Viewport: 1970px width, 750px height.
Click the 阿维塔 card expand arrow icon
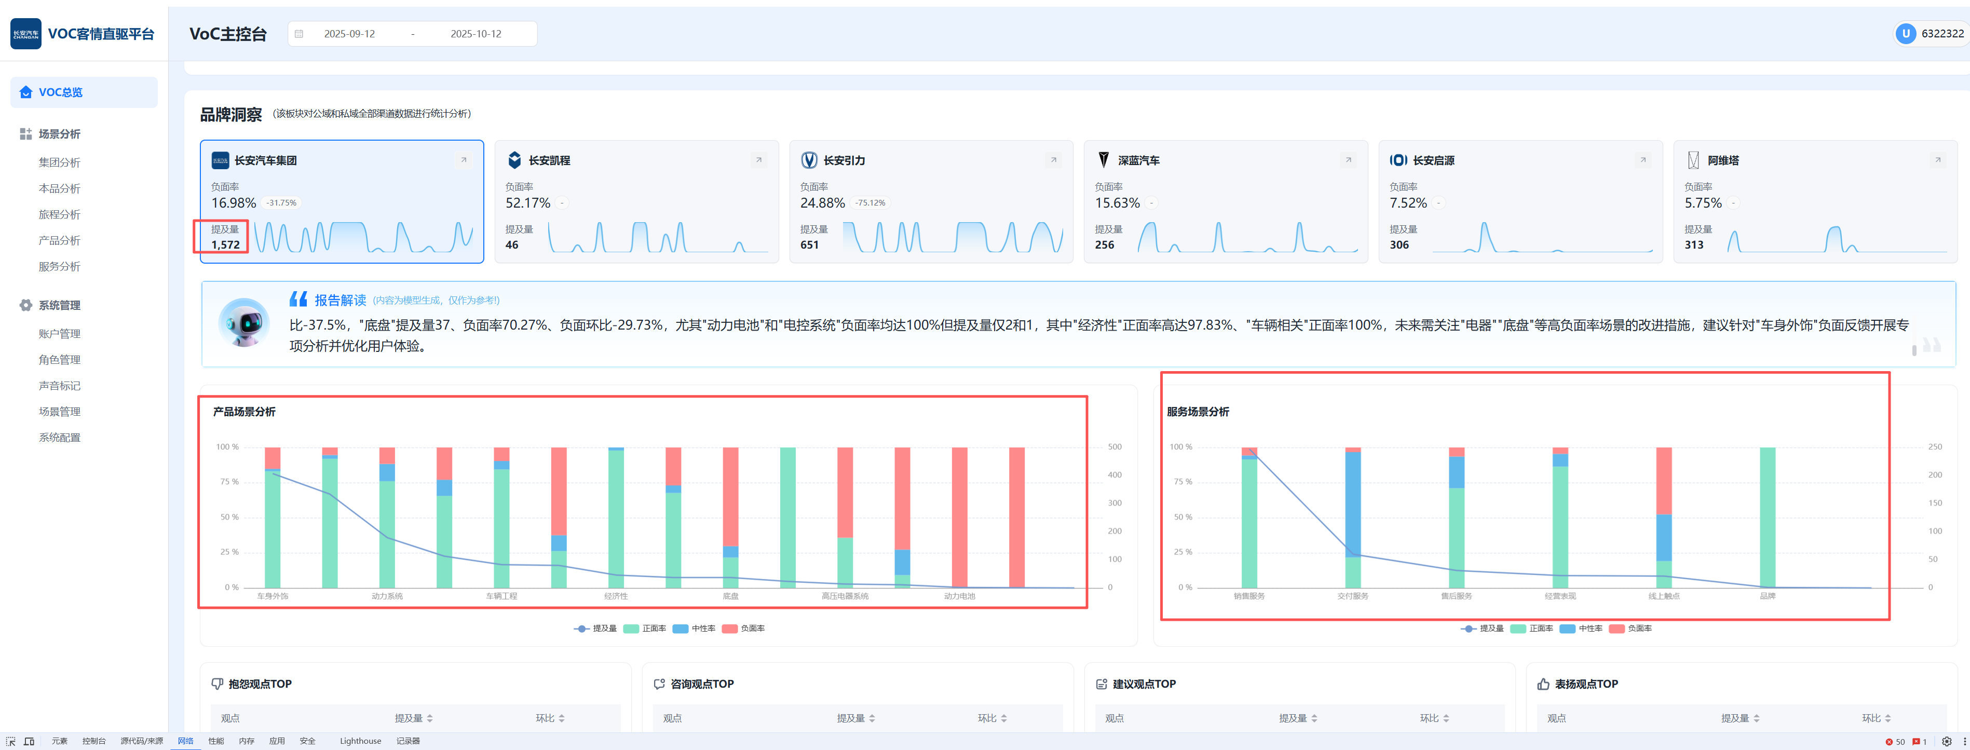point(1937,160)
